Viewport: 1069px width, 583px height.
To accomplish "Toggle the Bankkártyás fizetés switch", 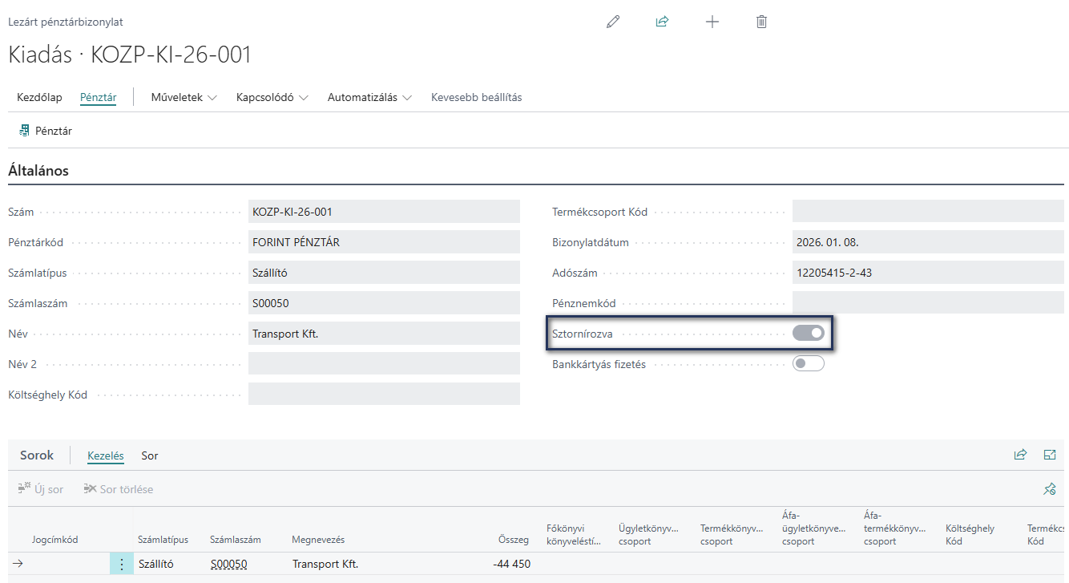I will click(808, 364).
